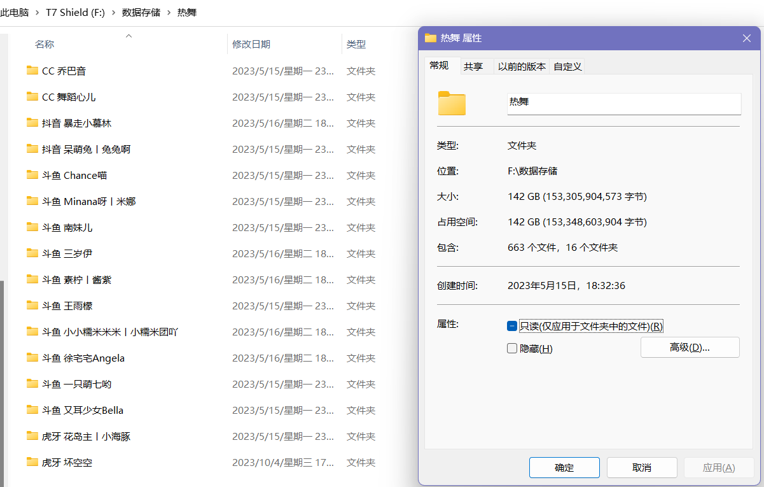
Task: Click the 应用(A) button
Action: click(719, 467)
